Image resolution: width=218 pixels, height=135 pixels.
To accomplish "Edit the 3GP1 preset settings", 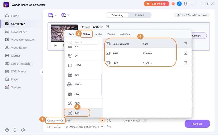I will pyautogui.click(x=186, y=63).
